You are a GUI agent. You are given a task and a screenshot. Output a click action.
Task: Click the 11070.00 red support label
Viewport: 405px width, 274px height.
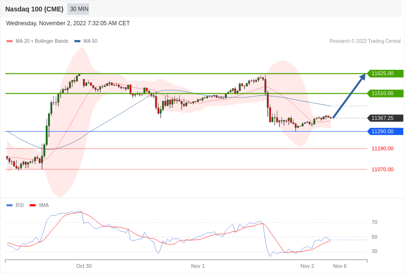click(383, 169)
